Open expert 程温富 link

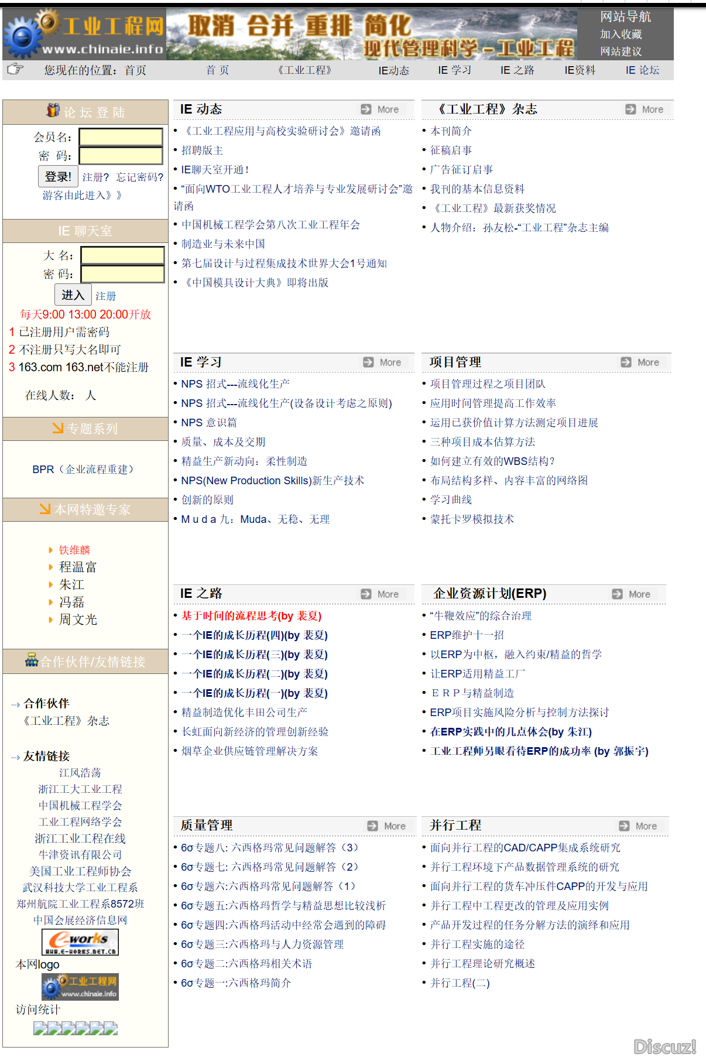(78, 567)
